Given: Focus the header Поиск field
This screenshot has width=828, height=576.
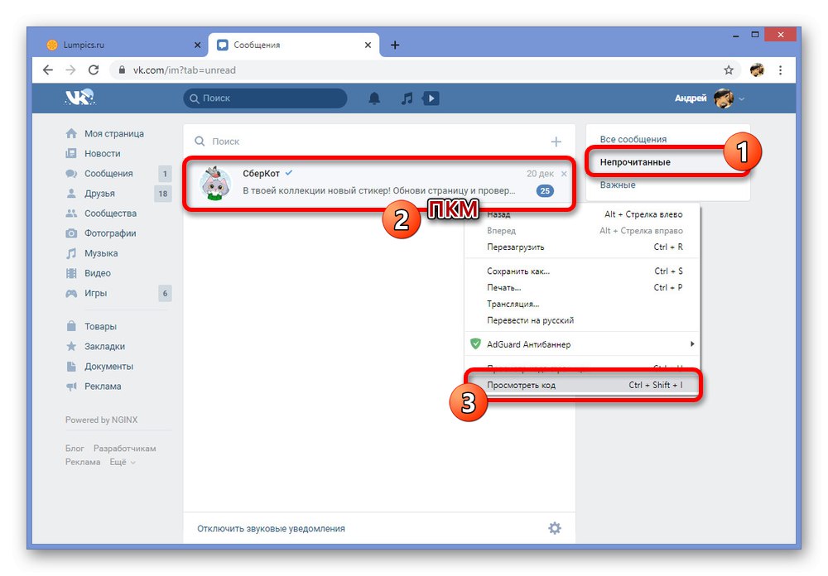Looking at the screenshot, I should click(x=265, y=98).
